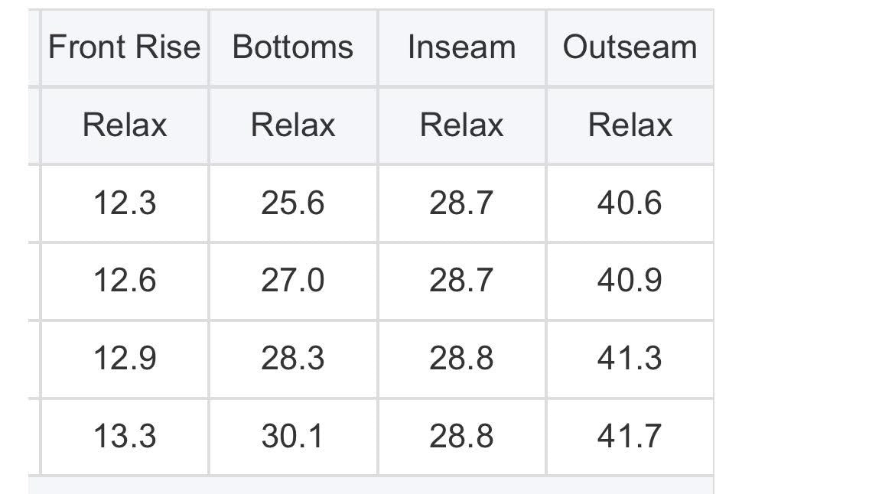Click the Inseam column header
This screenshot has width=895, height=494.
461,47
